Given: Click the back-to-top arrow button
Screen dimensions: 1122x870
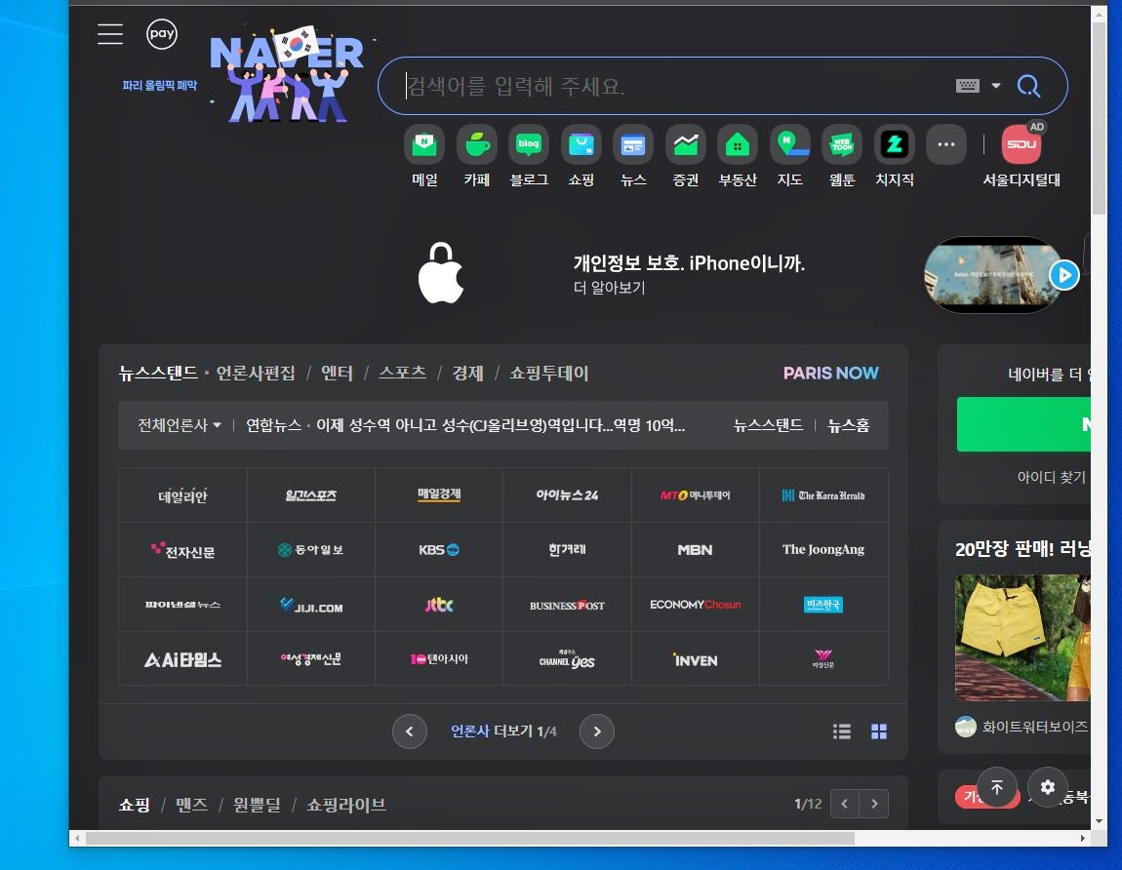Looking at the screenshot, I should (997, 787).
